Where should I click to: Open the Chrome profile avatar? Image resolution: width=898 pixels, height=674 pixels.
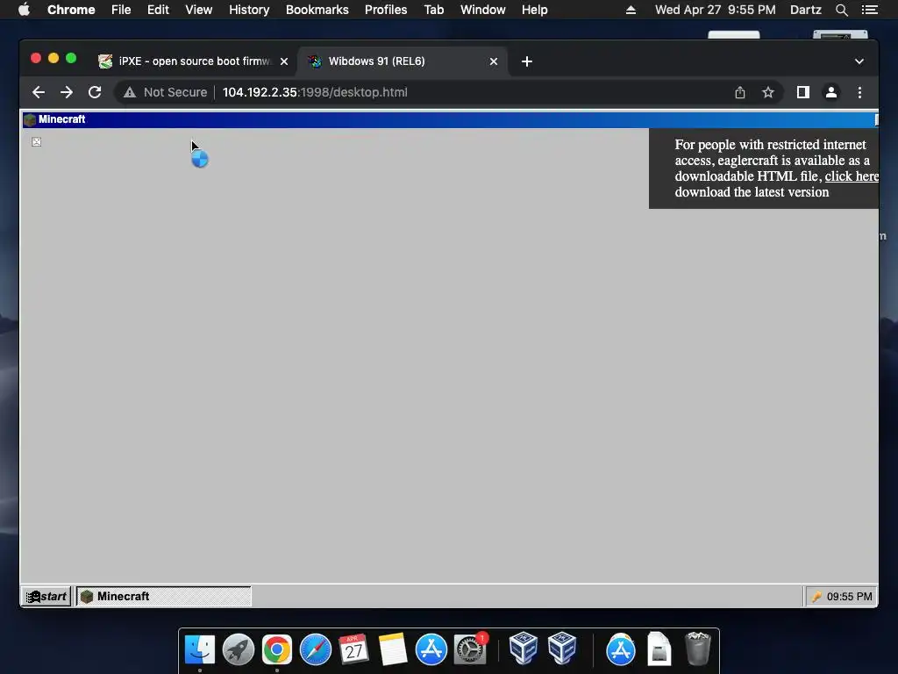point(831,92)
